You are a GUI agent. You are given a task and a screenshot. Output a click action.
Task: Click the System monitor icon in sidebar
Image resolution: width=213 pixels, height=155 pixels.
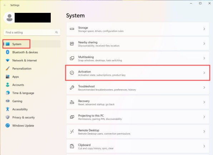pos(8,44)
